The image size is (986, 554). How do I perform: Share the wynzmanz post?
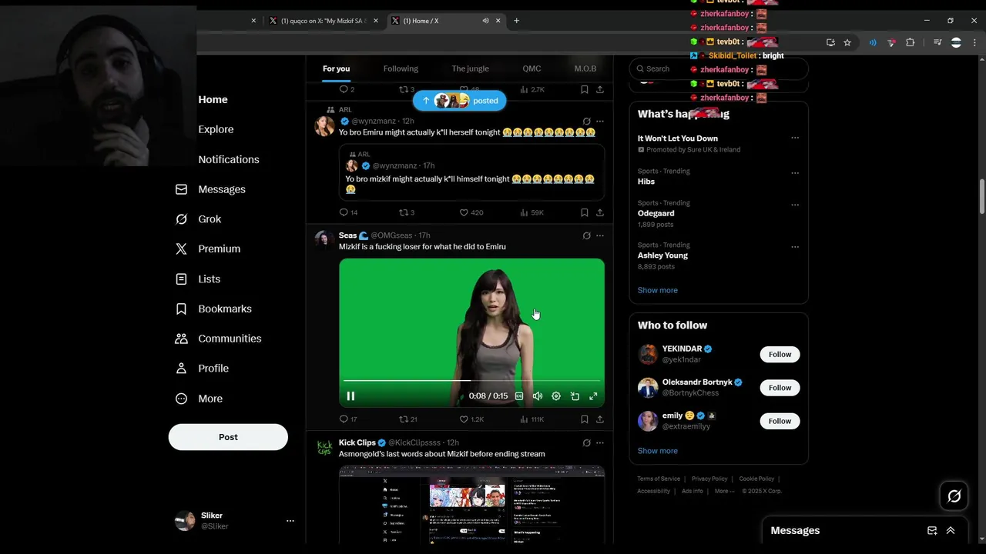coord(600,212)
